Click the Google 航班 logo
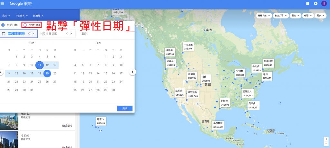The height and width of the screenshot is (148, 330). click(x=21, y=4)
